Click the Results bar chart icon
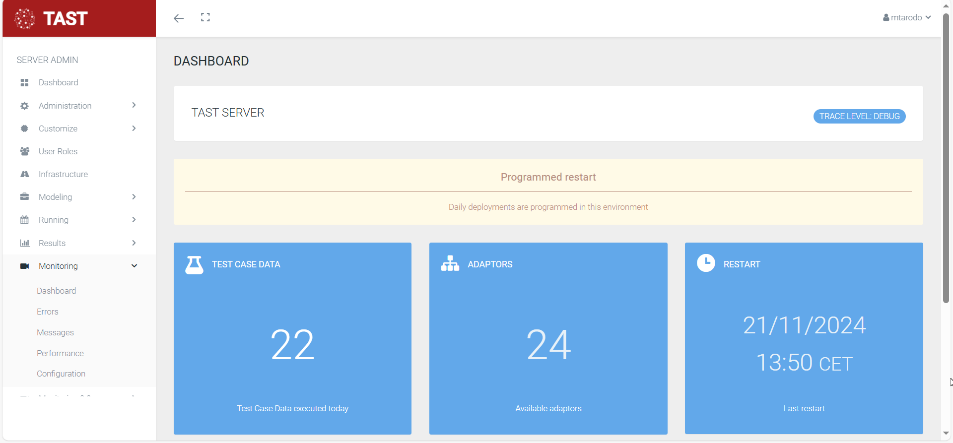Viewport: 953px width, 443px height. [x=24, y=243]
